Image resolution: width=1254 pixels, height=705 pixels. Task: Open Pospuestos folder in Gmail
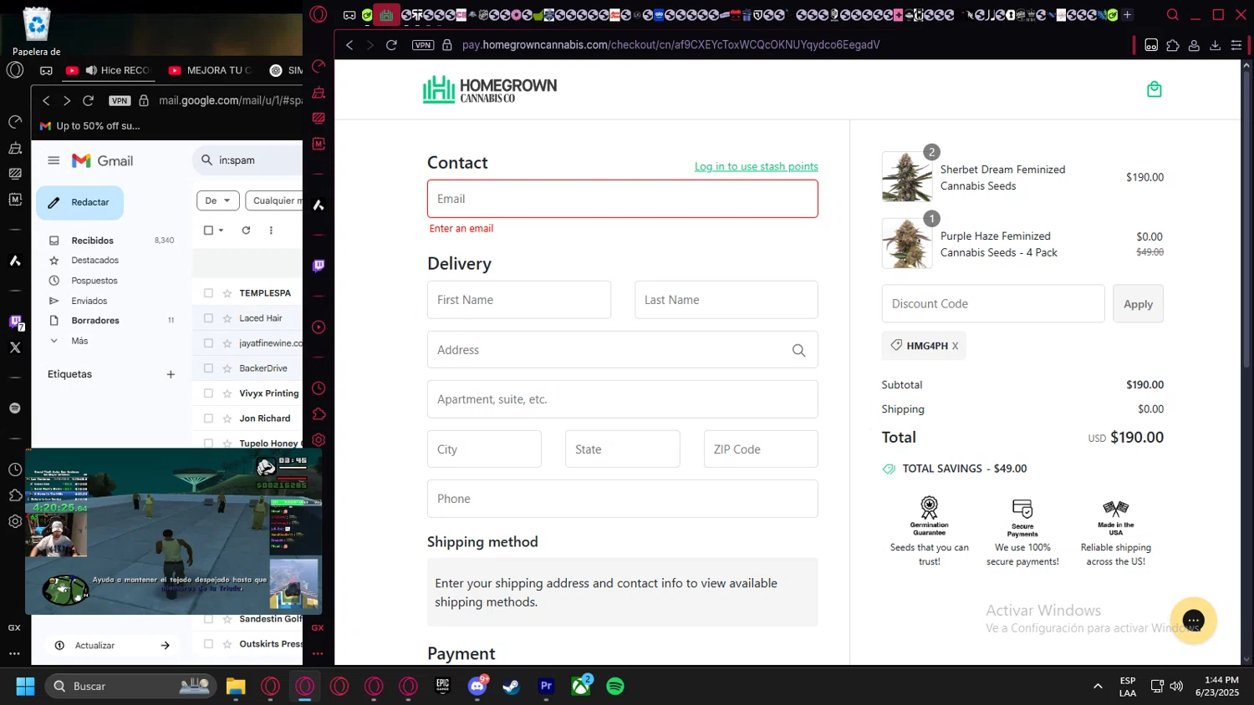pos(94,281)
